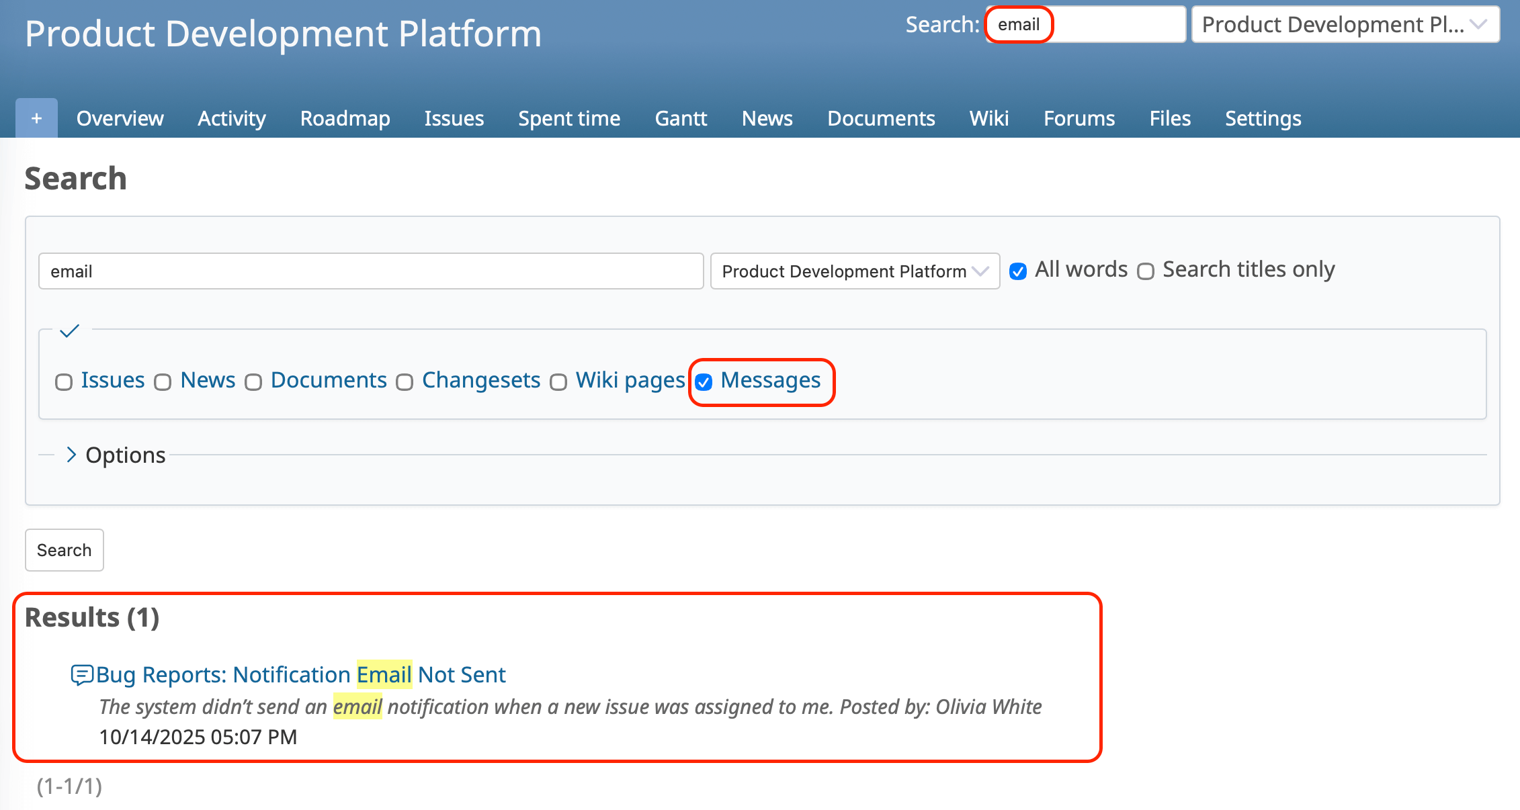Viewport: 1520px width, 810px height.
Task: Click the Documents filter link
Action: click(x=329, y=380)
